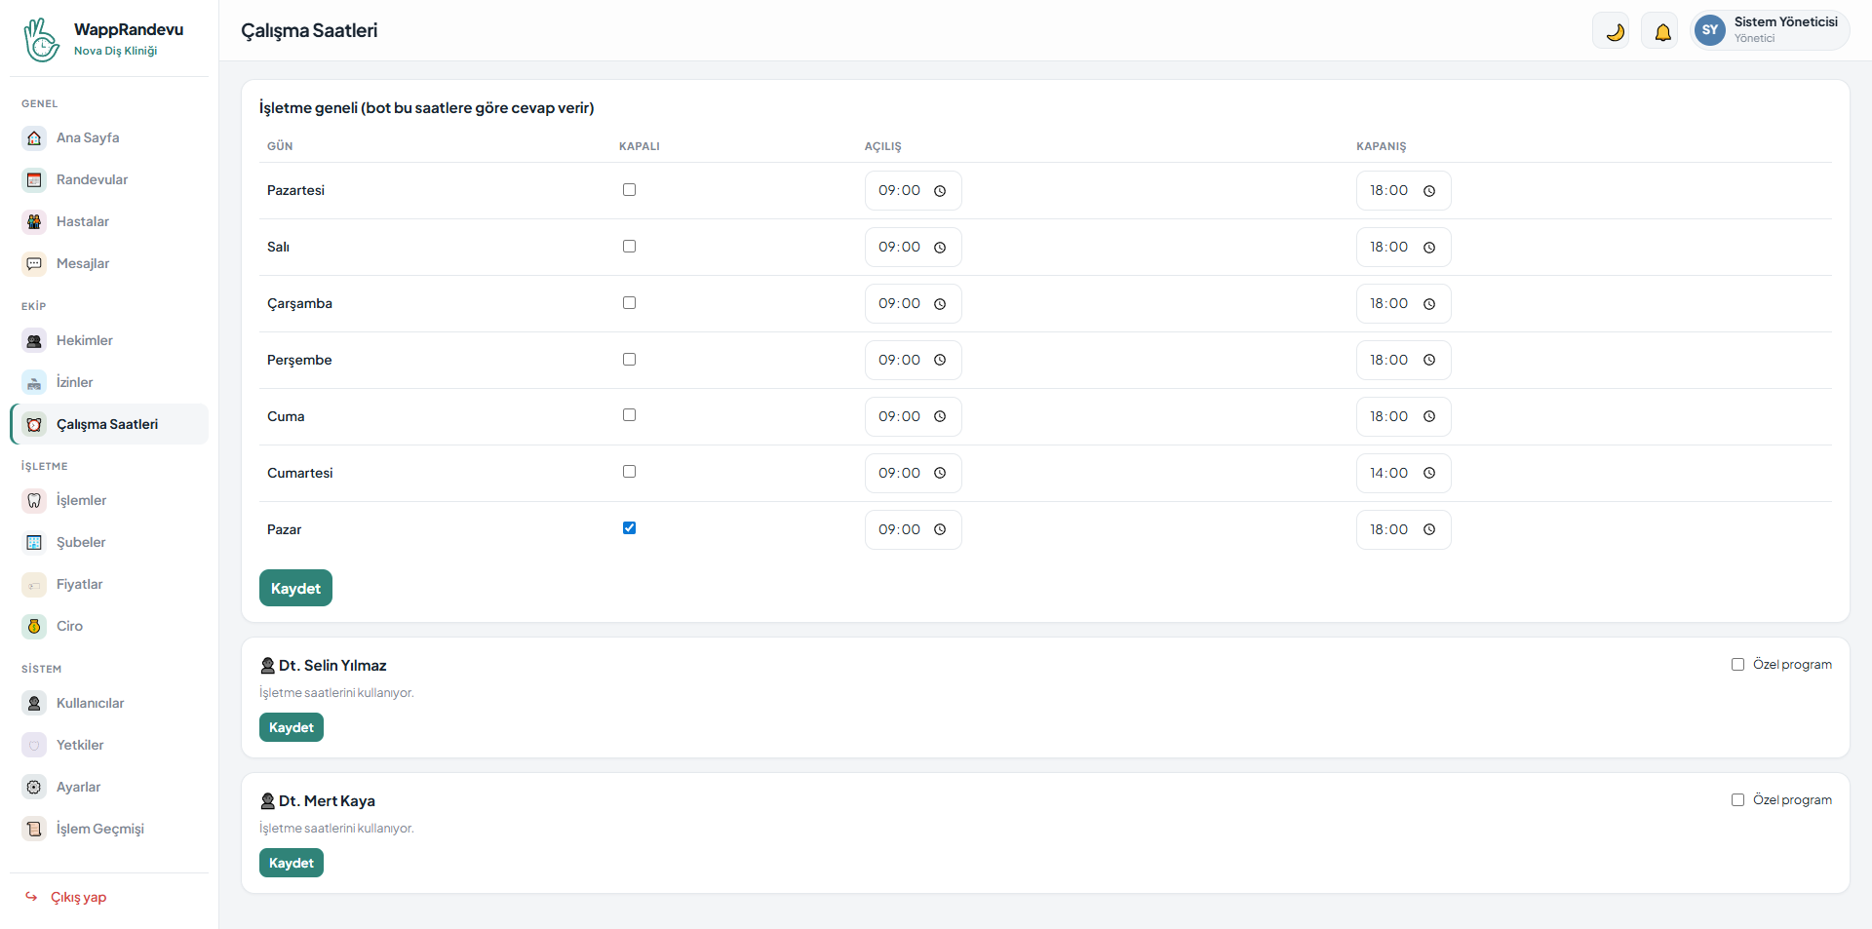Click the Ayarlar gear icon
The width and height of the screenshot is (1872, 929).
pos(34,787)
